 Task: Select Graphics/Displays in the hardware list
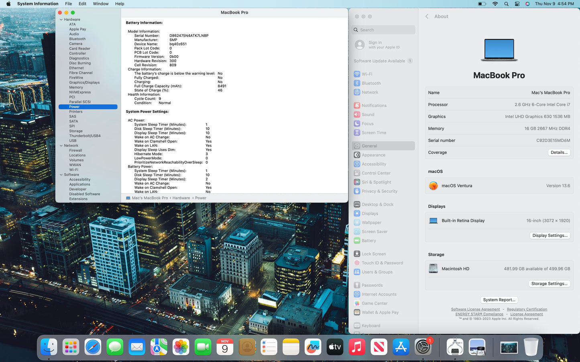84,83
